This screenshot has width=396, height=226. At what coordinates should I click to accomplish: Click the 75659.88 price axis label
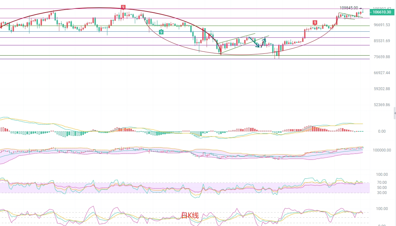[x=382, y=57]
